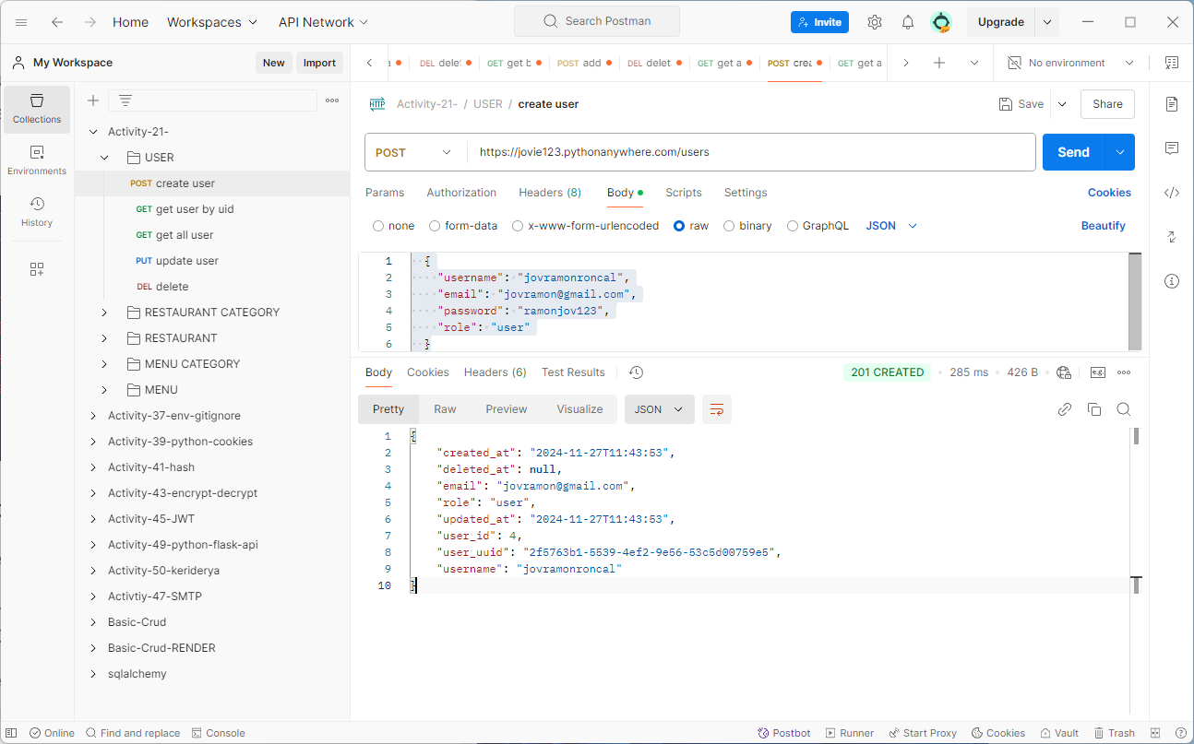This screenshot has height=744, width=1194.
Task: Click the request URL input field
Action: click(x=751, y=152)
